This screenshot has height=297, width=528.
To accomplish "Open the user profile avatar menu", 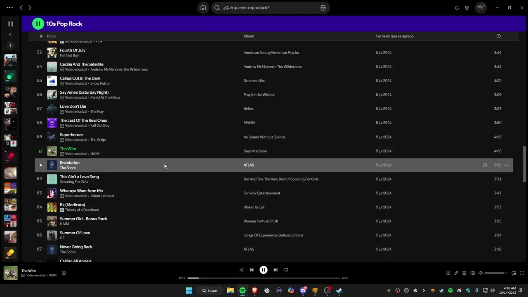I will [x=481, y=7].
